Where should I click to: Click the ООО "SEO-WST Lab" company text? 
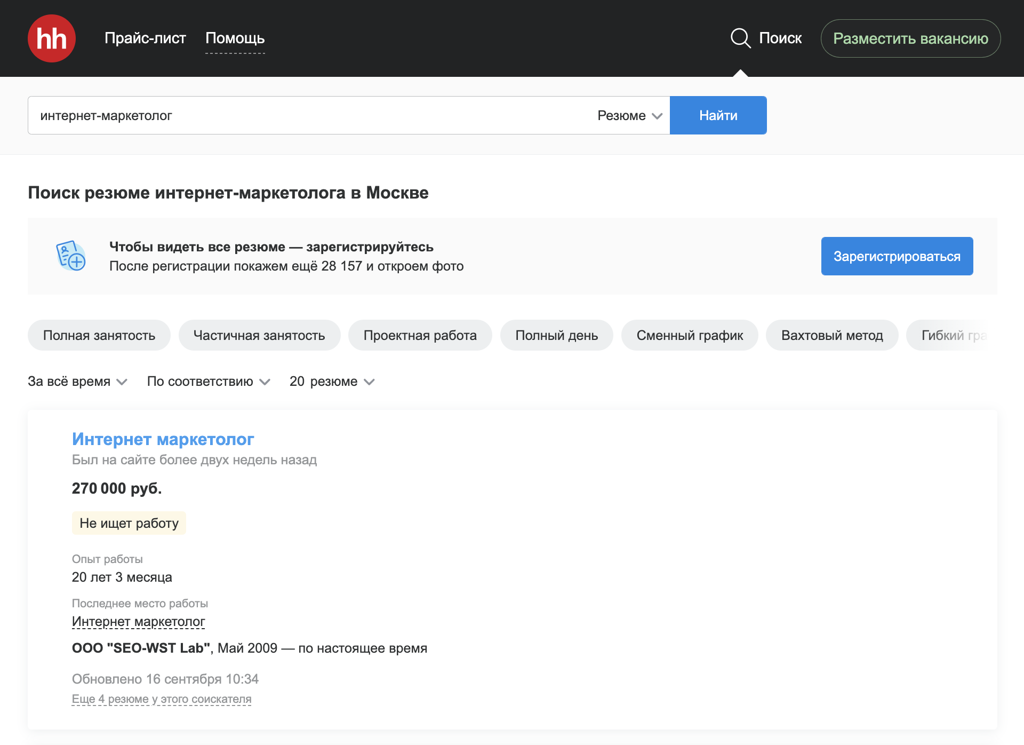(142, 648)
